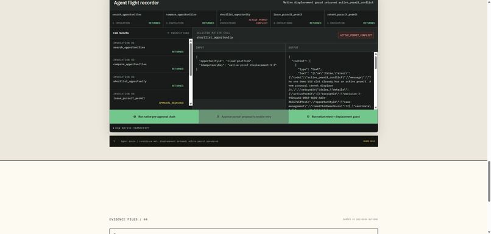Click the call records list scrollbar thumb

click(x=191, y=59)
